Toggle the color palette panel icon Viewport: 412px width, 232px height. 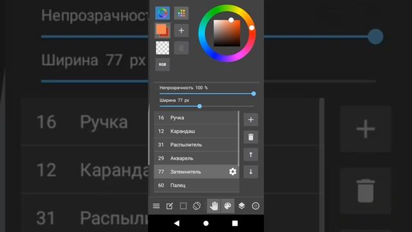click(227, 206)
